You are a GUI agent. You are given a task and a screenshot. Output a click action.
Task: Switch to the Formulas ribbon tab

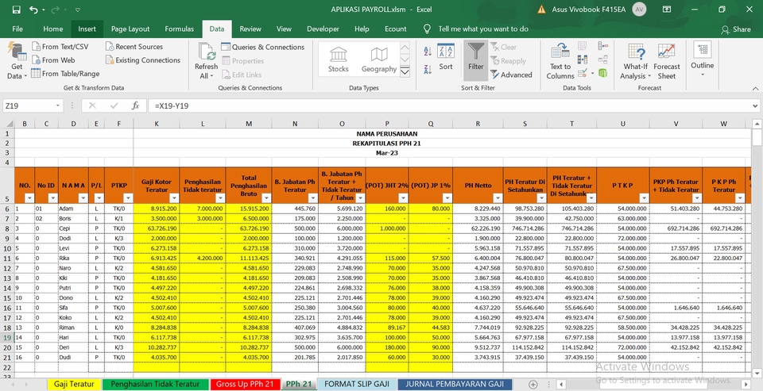pos(179,29)
